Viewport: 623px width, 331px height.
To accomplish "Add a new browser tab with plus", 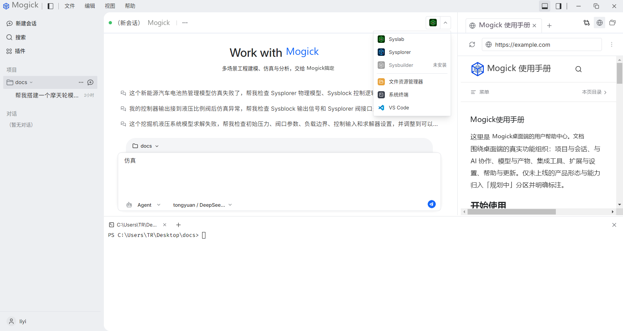I will (549, 26).
